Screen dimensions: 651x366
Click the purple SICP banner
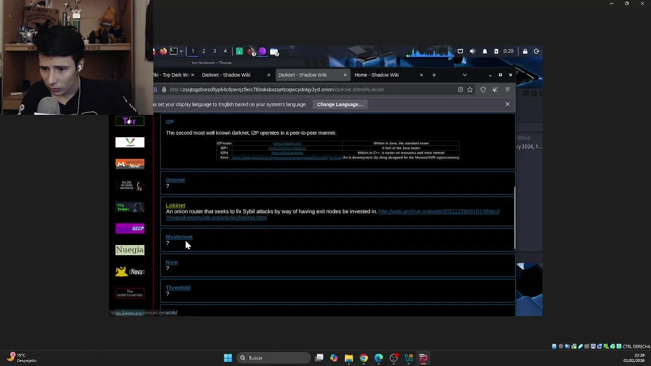tap(130, 228)
